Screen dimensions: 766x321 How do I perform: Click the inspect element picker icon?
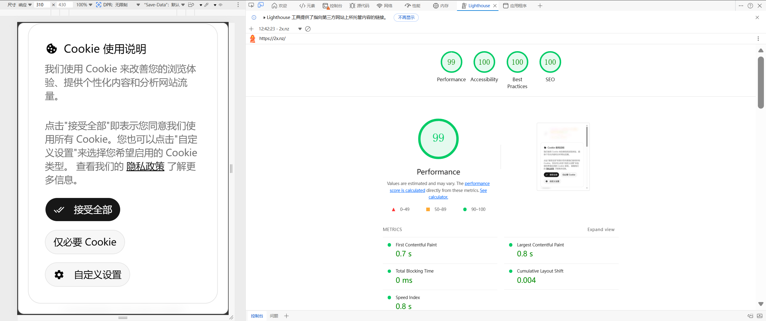click(x=251, y=5)
